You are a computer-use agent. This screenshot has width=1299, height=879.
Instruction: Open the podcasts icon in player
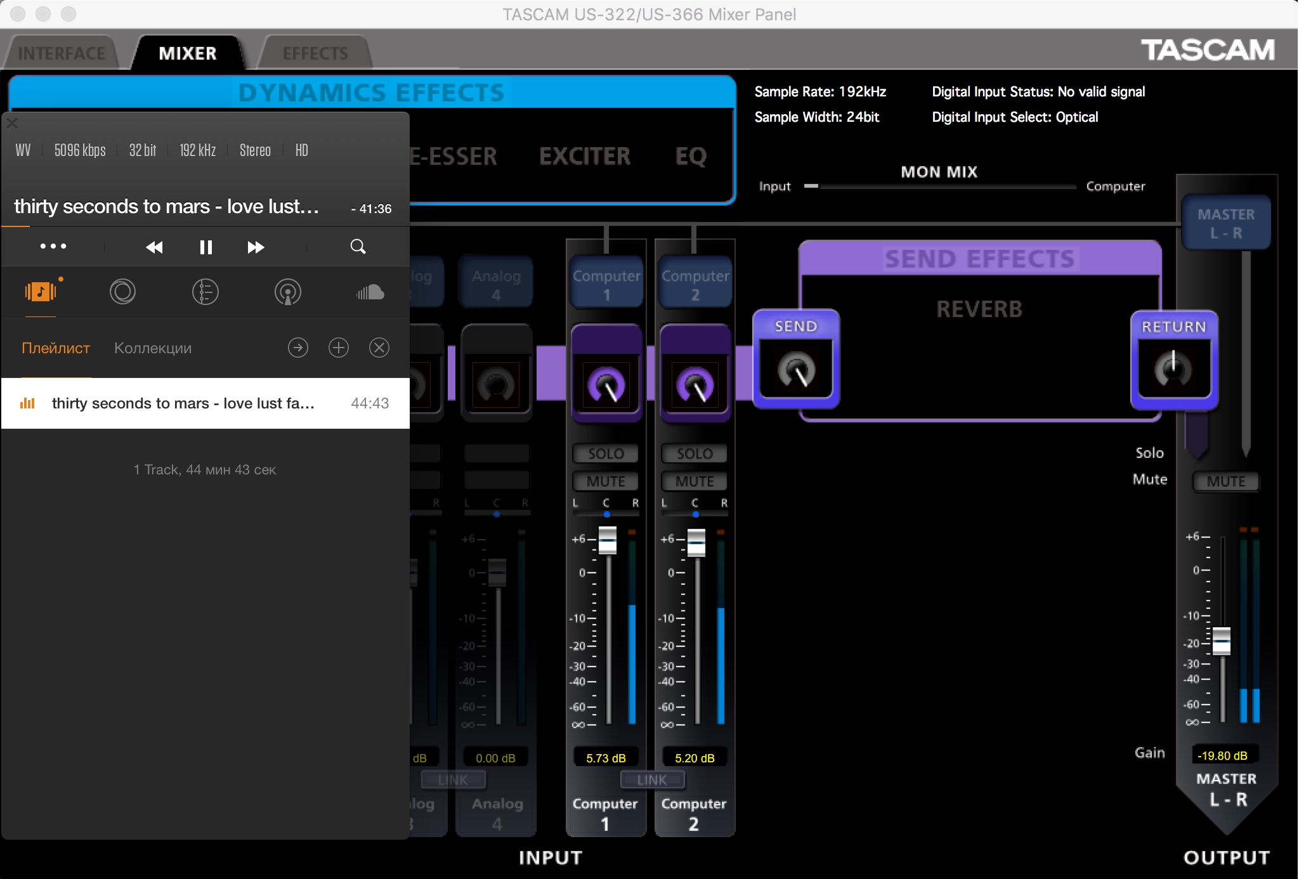coord(287,292)
